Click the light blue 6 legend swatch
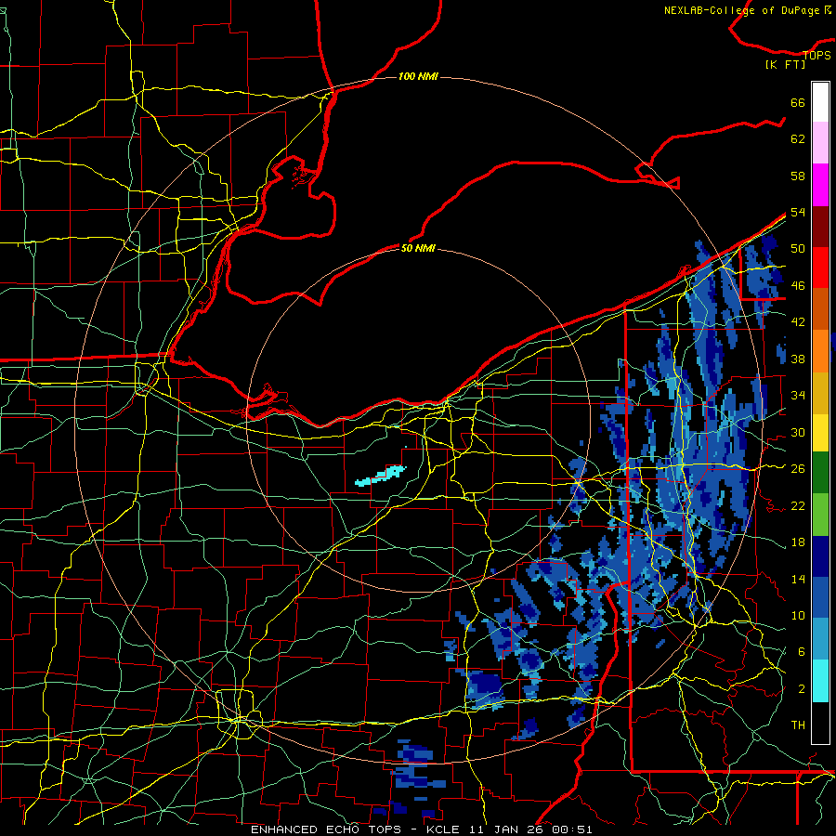Screen dimensions: 836x836 (820, 639)
